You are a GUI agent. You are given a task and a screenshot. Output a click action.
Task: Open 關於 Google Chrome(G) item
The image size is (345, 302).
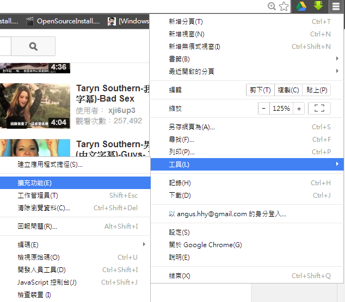click(247, 245)
